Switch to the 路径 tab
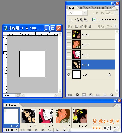Screen dimensions: 122x133 coord(88,8)
